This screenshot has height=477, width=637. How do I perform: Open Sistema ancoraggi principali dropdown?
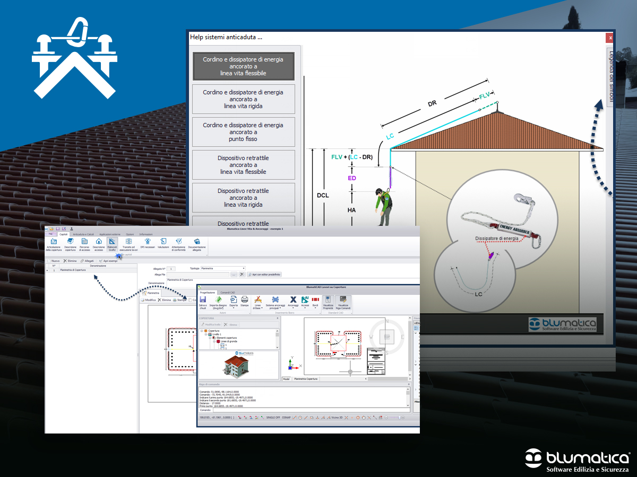point(276,303)
